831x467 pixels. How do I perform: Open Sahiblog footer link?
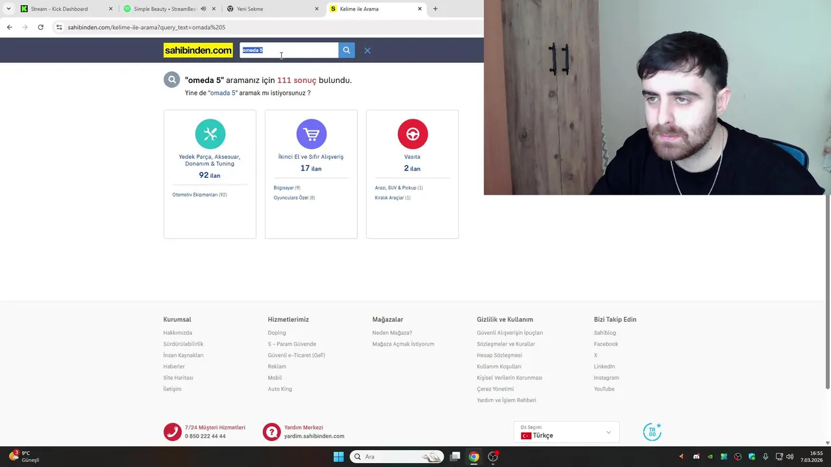click(x=605, y=333)
